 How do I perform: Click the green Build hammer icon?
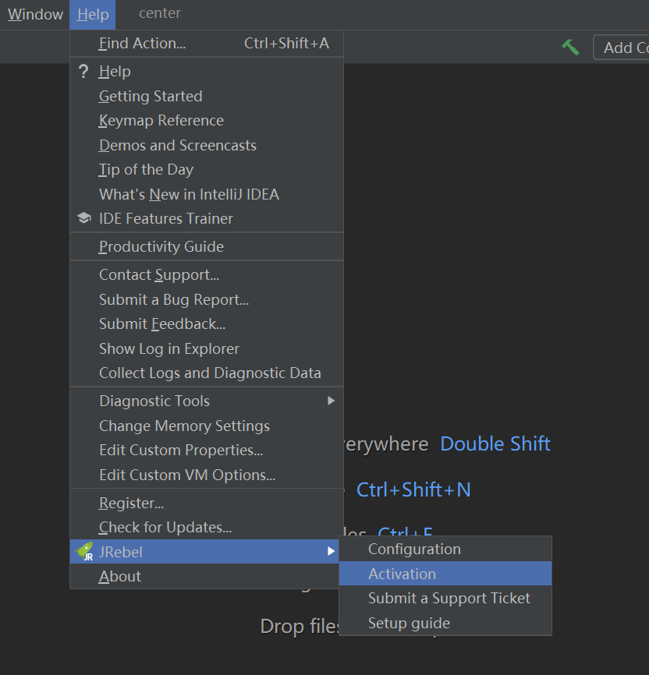(x=570, y=48)
